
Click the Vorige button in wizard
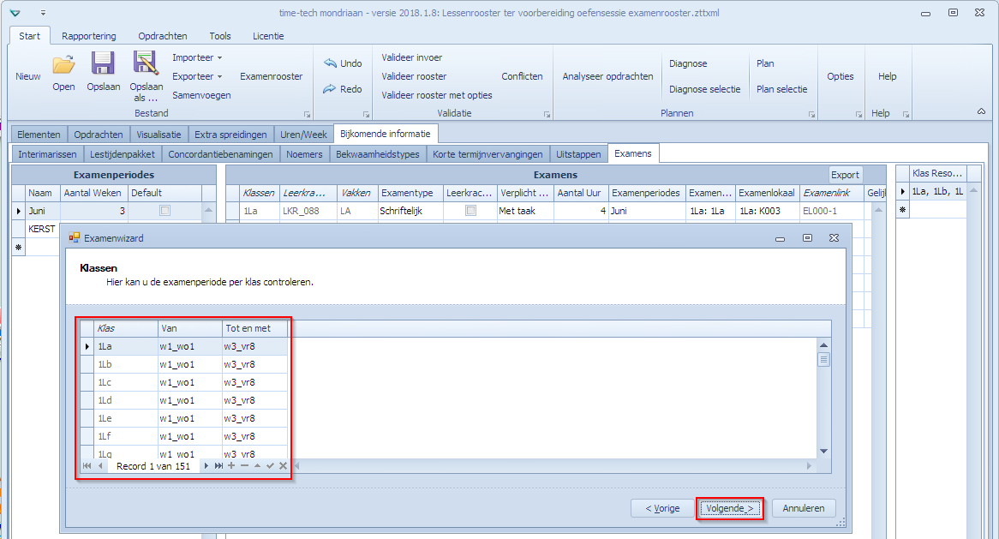point(662,508)
